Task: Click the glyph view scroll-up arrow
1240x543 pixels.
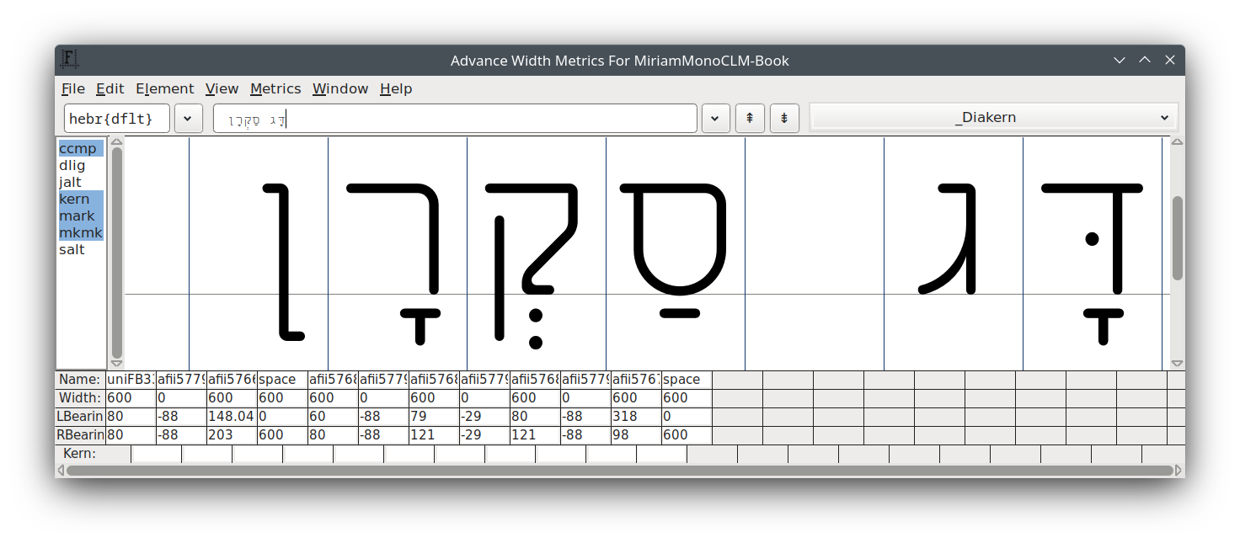Action: tap(1177, 143)
